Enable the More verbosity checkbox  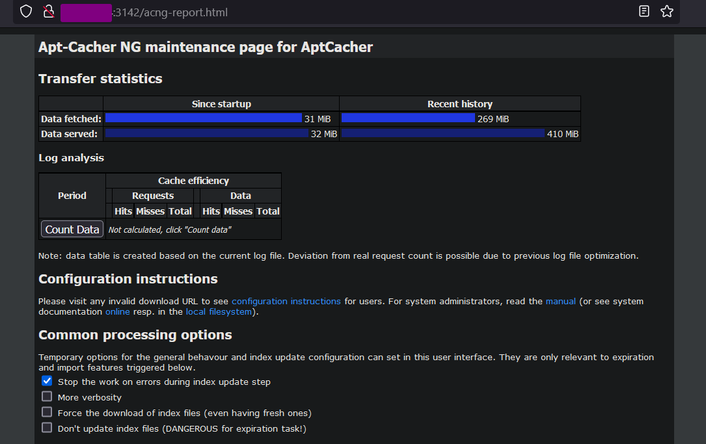pyautogui.click(x=47, y=397)
